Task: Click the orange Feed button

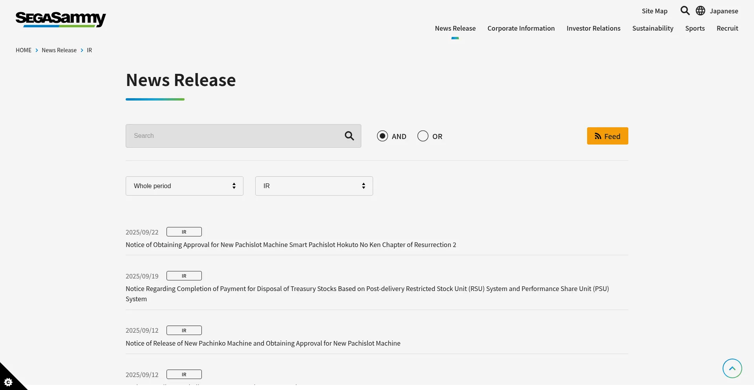Action: [x=608, y=136]
